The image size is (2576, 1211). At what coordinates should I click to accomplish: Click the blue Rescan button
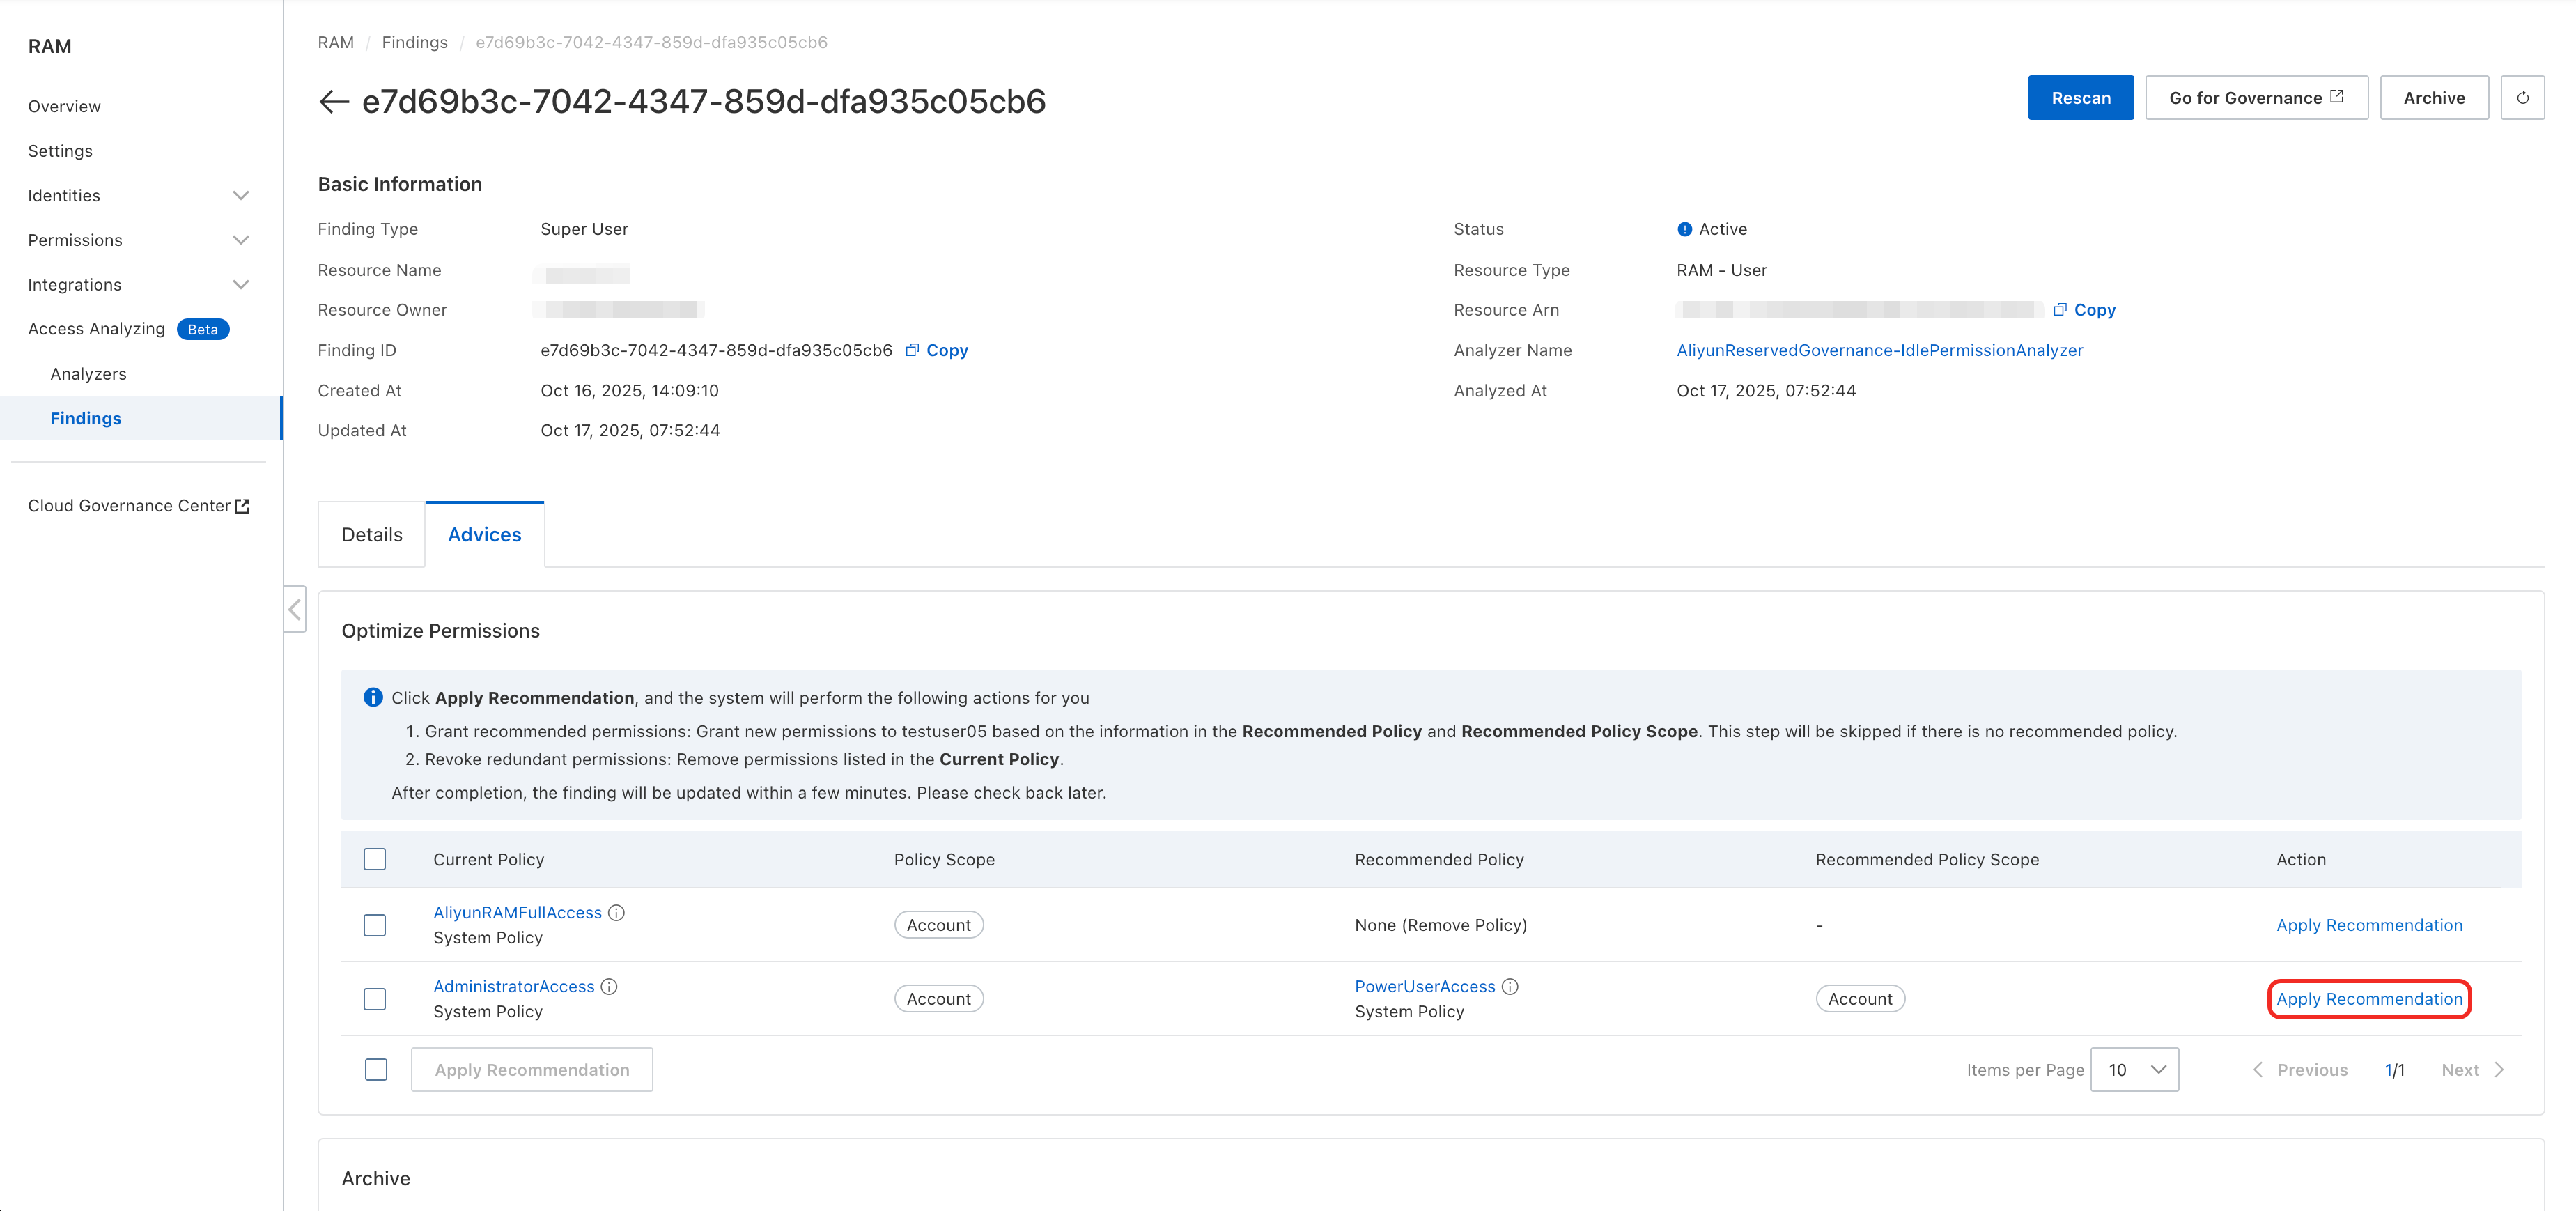click(2080, 98)
